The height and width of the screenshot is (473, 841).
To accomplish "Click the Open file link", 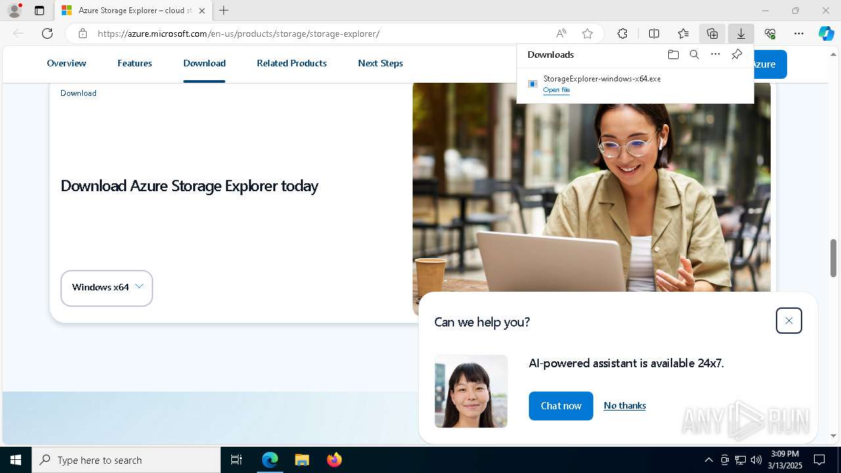I will [x=557, y=90].
